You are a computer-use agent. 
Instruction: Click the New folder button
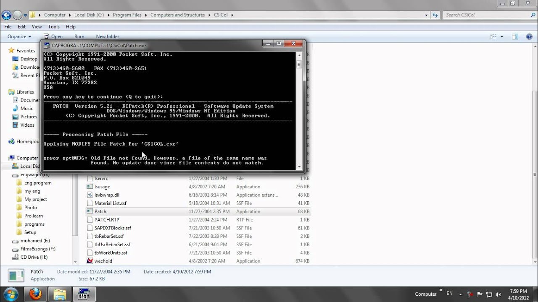tap(107, 36)
